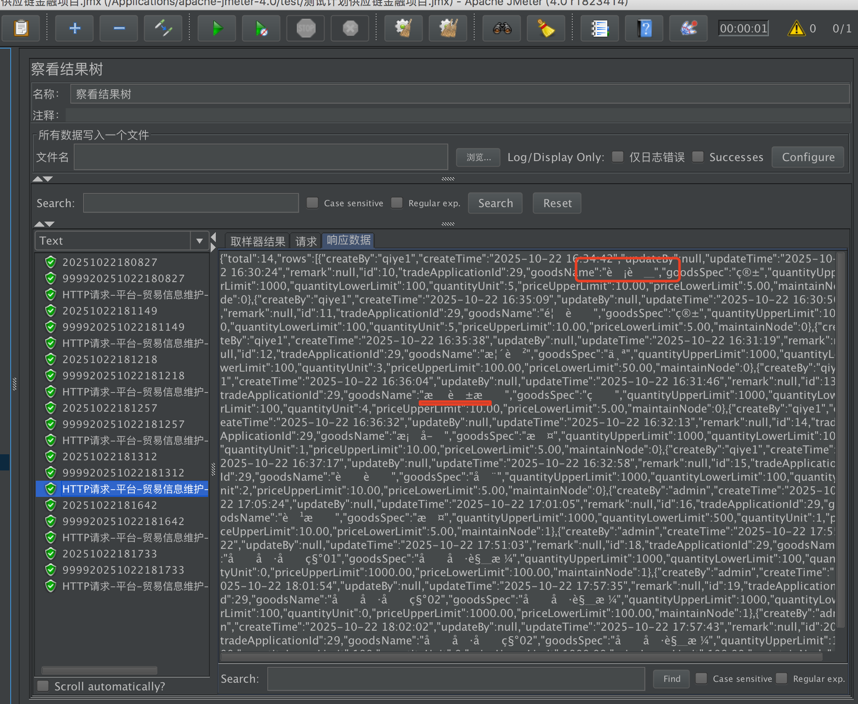The height and width of the screenshot is (704, 858).
Task: Collapse the results tree with left arrow
Action: (214, 237)
